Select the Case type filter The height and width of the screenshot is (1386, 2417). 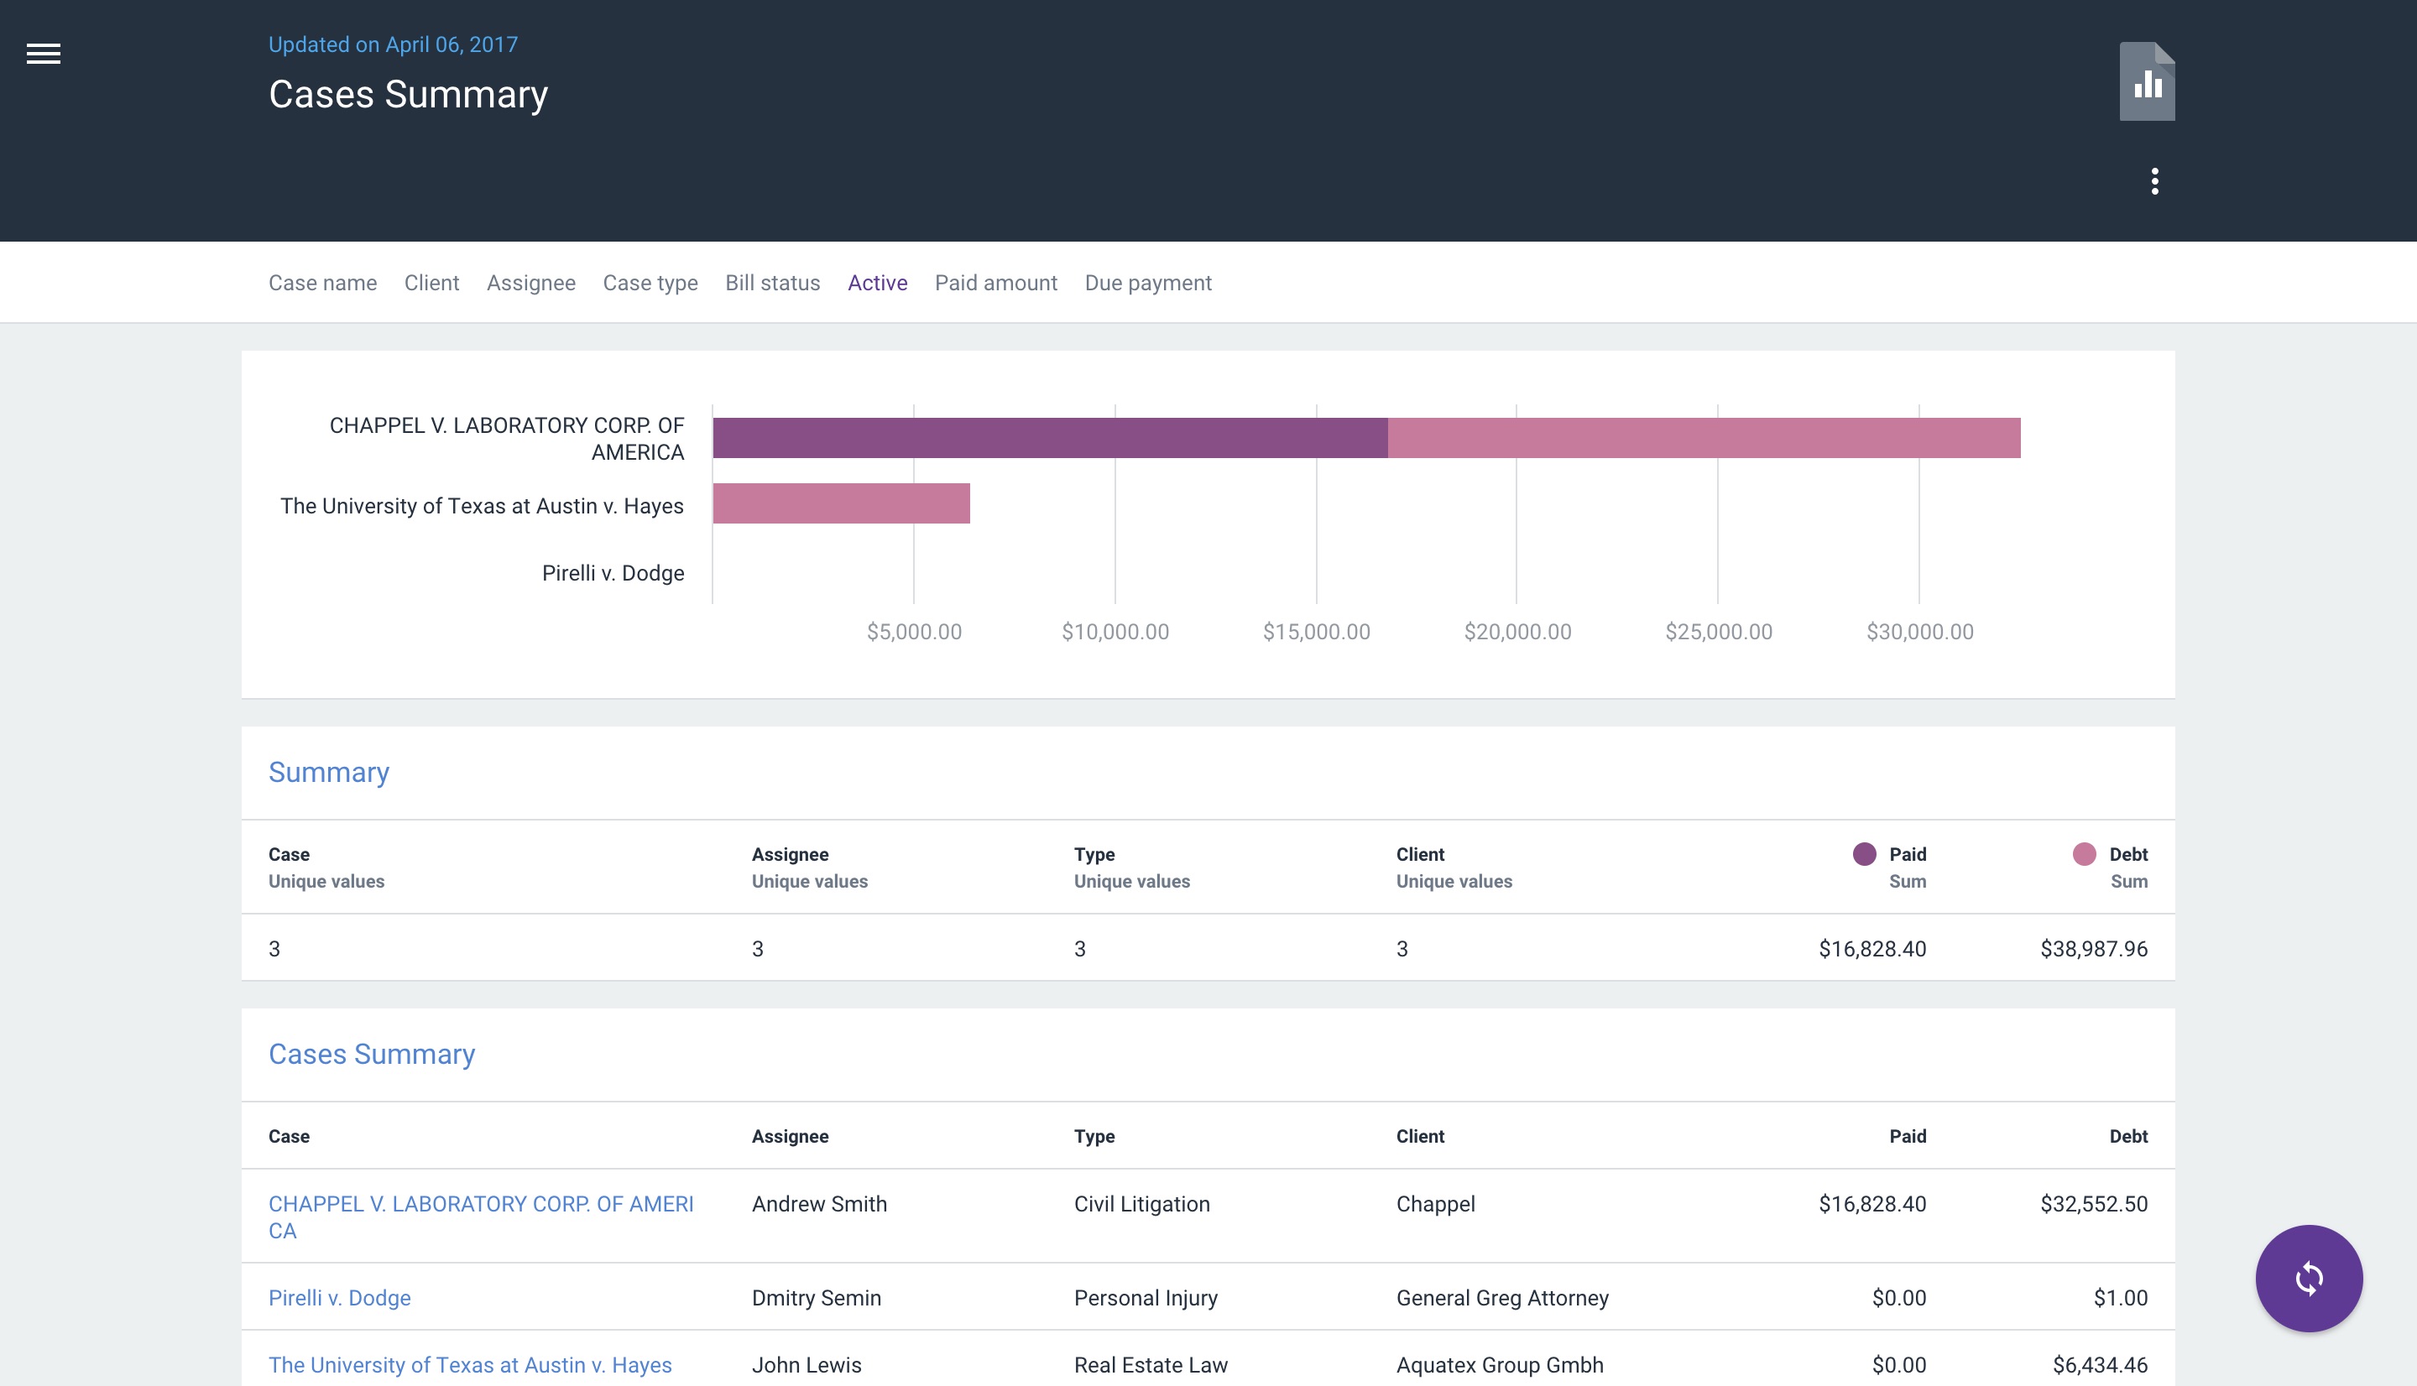(x=650, y=283)
